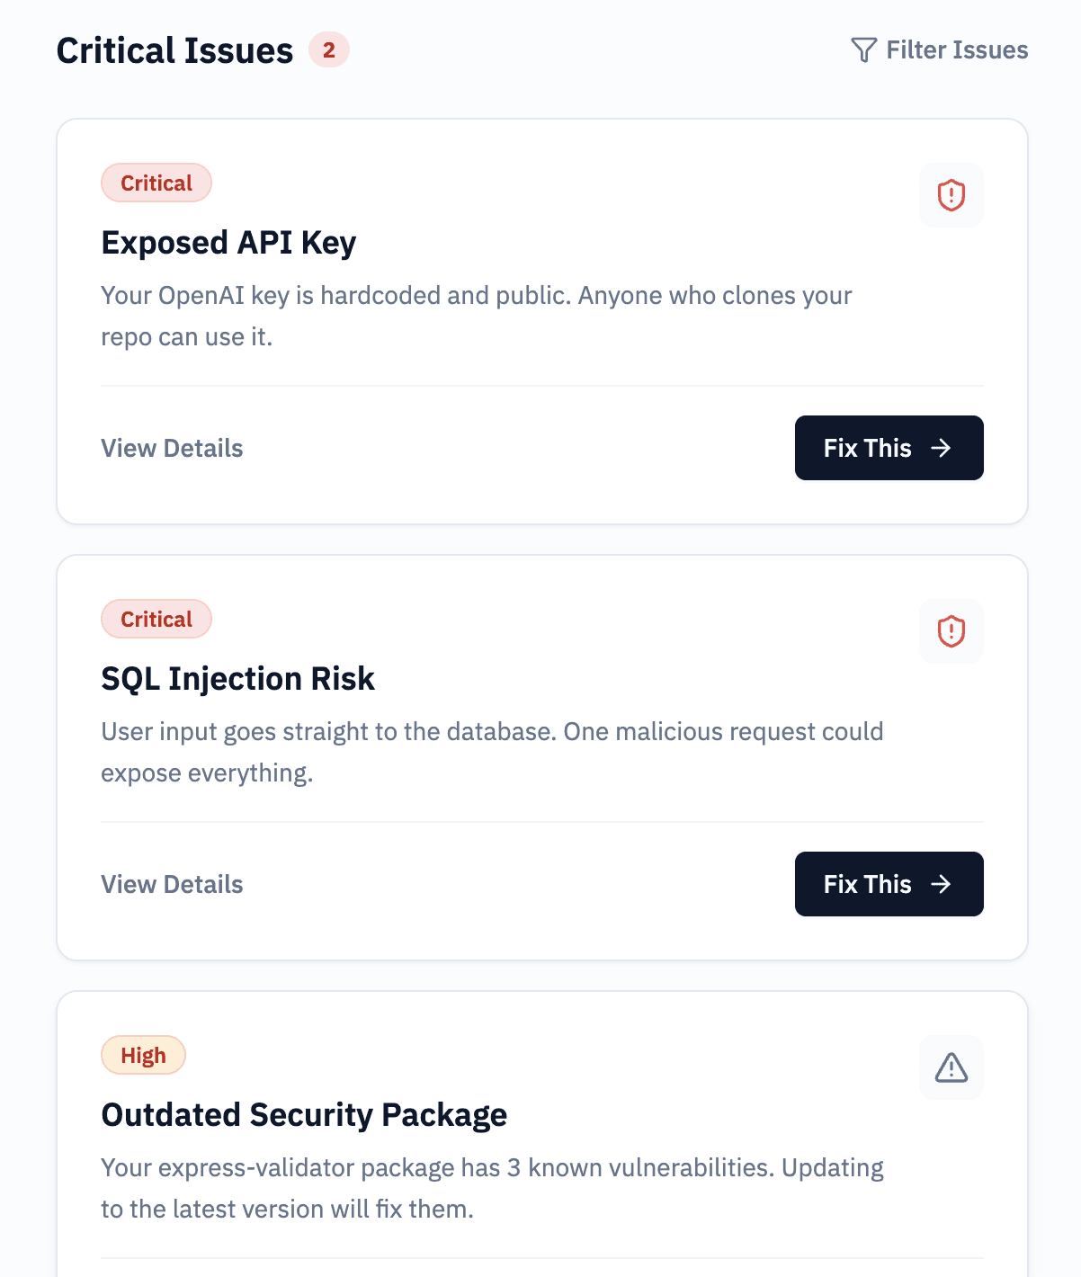Click the shield alert icon on SQL Injection Risk
This screenshot has width=1081, height=1277.
951,630
